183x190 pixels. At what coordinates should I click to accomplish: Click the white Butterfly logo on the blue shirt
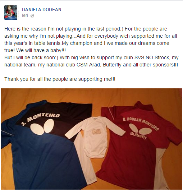click(x=42, y=127)
